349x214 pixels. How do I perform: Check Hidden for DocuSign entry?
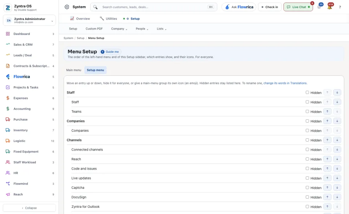[308, 197]
